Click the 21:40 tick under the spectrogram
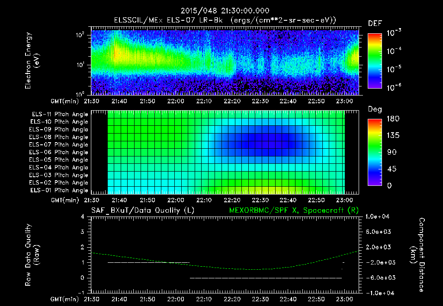The height and width of the screenshot is (306, 443). (119, 101)
